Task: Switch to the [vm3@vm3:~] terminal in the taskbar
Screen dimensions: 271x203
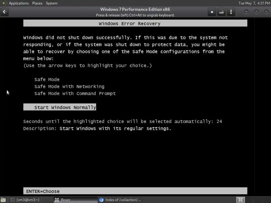Action: click(28, 200)
